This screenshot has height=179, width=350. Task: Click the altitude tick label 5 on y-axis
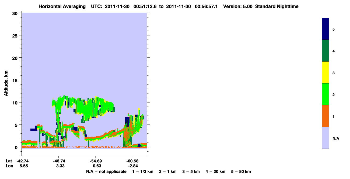coord(17,125)
